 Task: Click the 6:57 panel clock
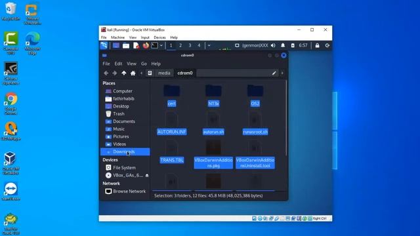coord(303,45)
